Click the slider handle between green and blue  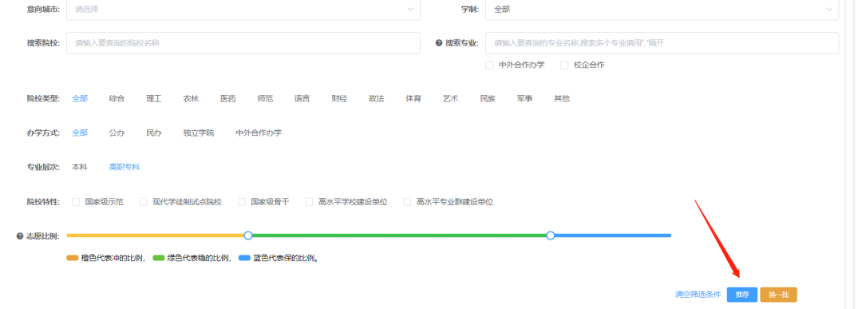coord(550,236)
